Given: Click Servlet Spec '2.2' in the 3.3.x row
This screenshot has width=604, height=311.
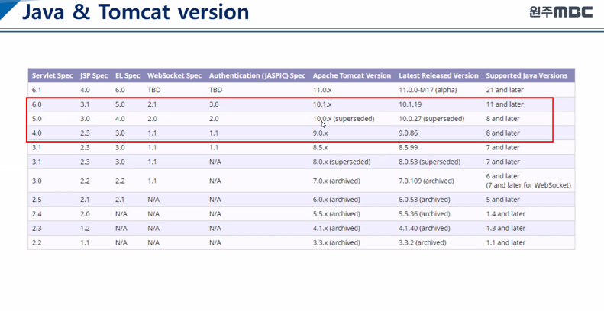Looking at the screenshot, I should 37,242.
